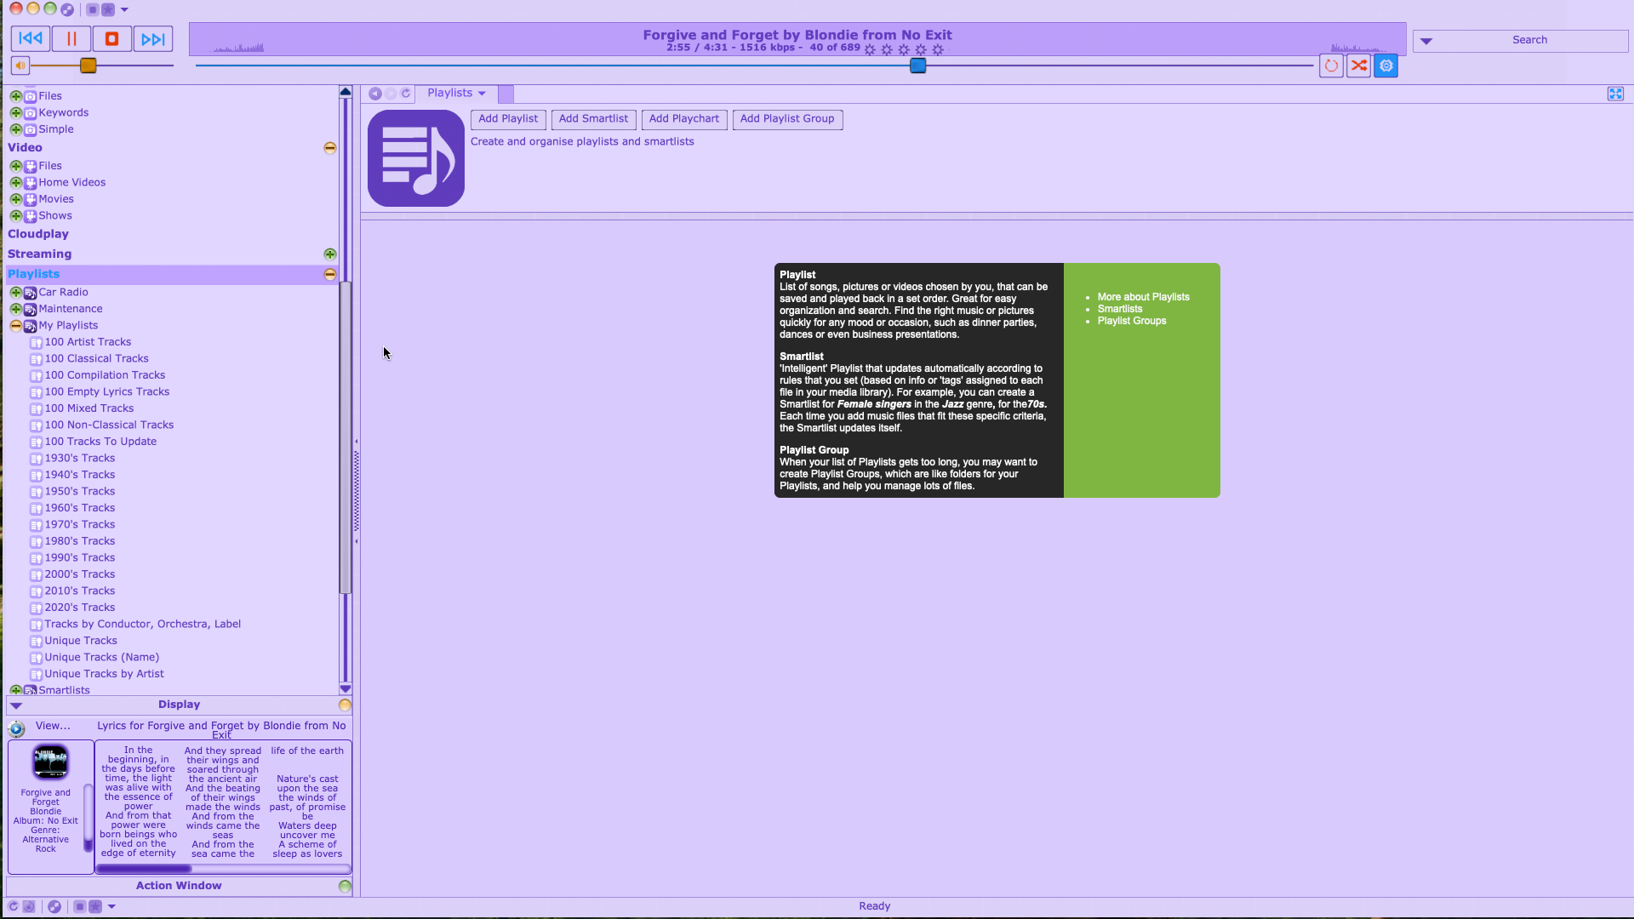1634x919 pixels.
Task: Click the Add Smartlist button
Action: [x=592, y=117]
